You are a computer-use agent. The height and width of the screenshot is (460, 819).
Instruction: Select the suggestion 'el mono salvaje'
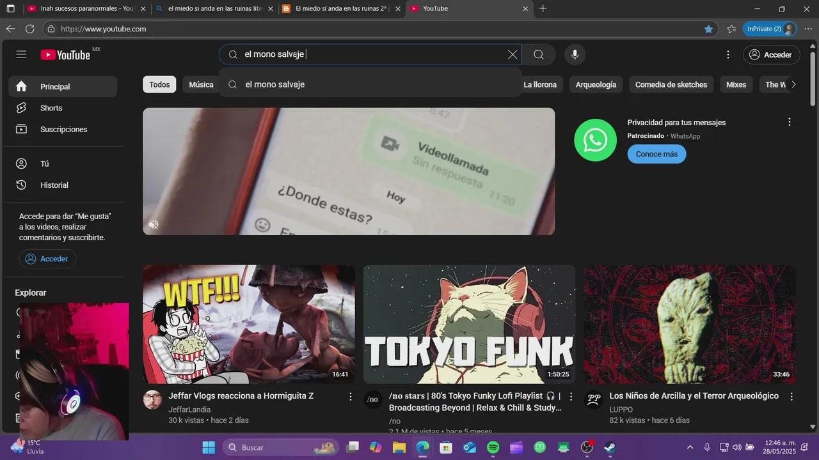(274, 84)
